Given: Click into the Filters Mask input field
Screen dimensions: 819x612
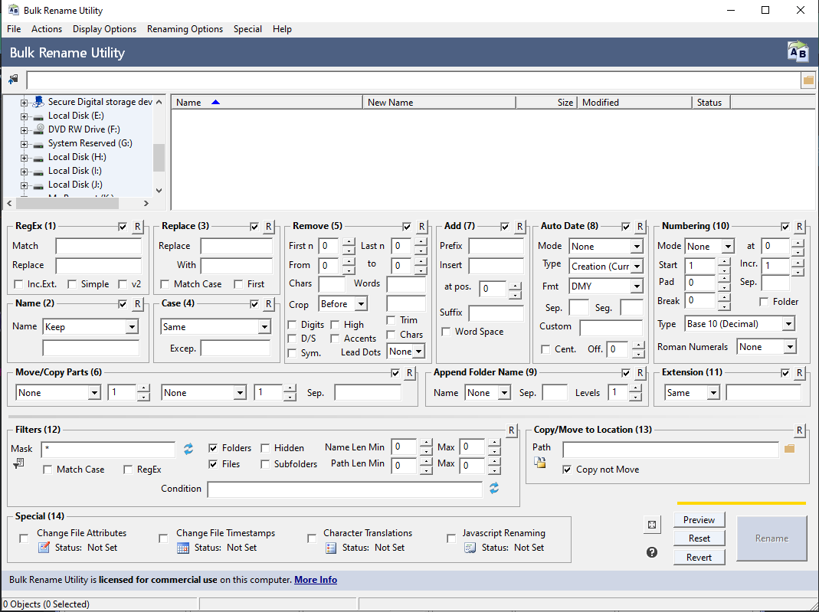Looking at the screenshot, I should (108, 449).
